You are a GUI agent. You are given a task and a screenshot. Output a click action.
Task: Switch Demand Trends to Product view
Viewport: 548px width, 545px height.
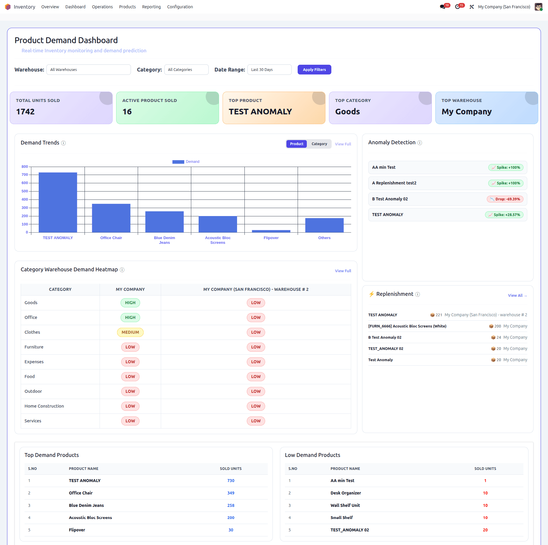coord(296,144)
